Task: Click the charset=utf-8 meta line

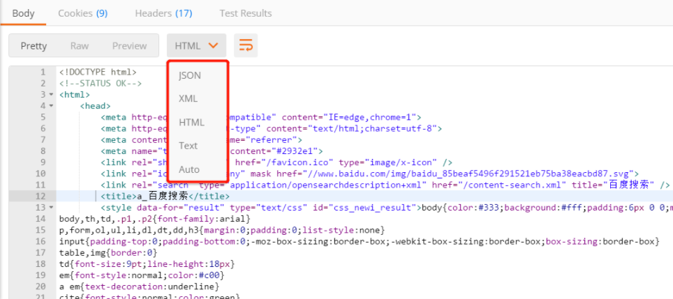Action: [x=272, y=128]
